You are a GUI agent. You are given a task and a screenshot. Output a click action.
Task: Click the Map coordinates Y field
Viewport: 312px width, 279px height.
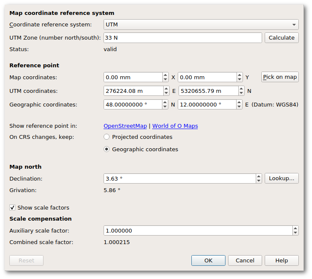pos(207,77)
